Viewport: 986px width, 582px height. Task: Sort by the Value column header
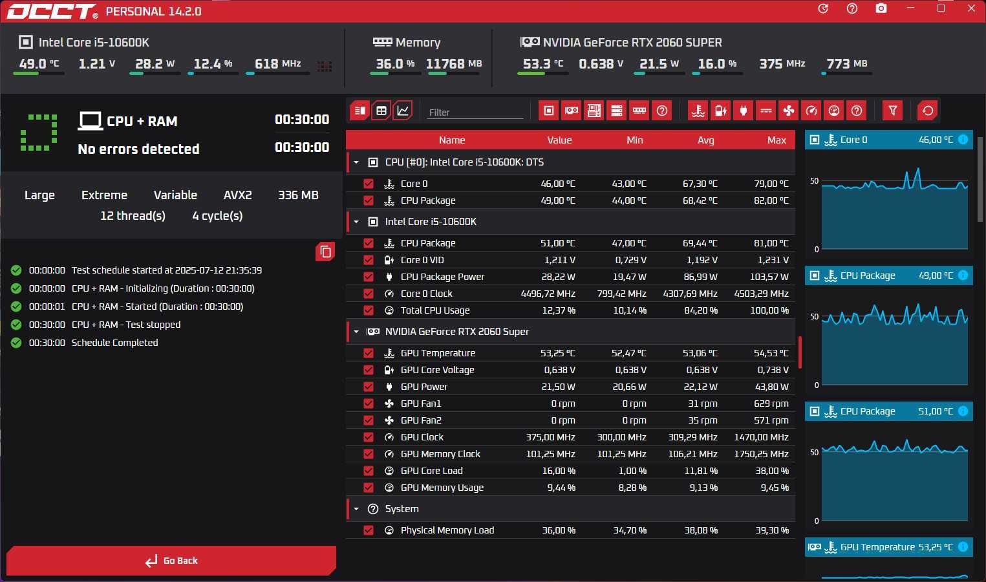coord(559,140)
